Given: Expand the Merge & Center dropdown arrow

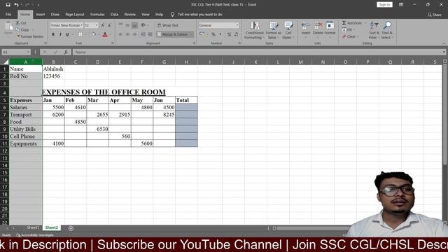Looking at the screenshot, I should tap(191, 34).
